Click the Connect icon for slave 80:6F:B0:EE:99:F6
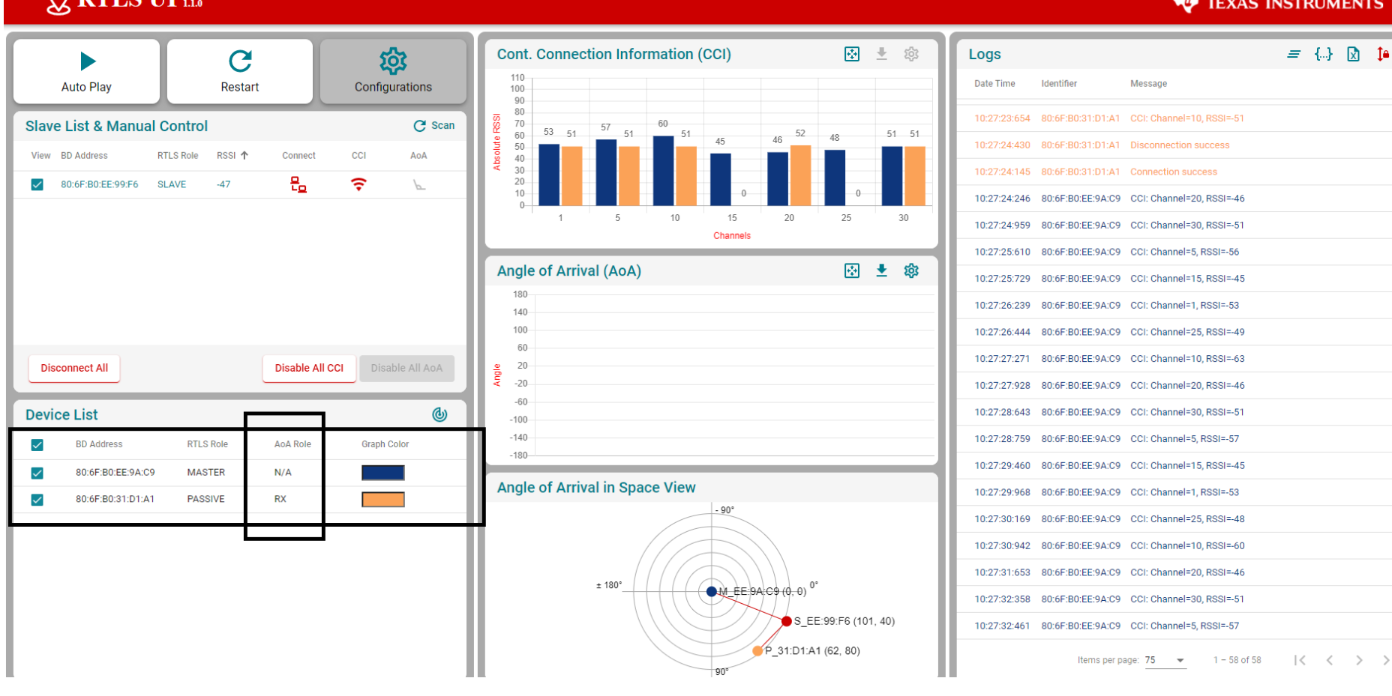Viewport: 1392px width, 696px height. [x=298, y=184]
